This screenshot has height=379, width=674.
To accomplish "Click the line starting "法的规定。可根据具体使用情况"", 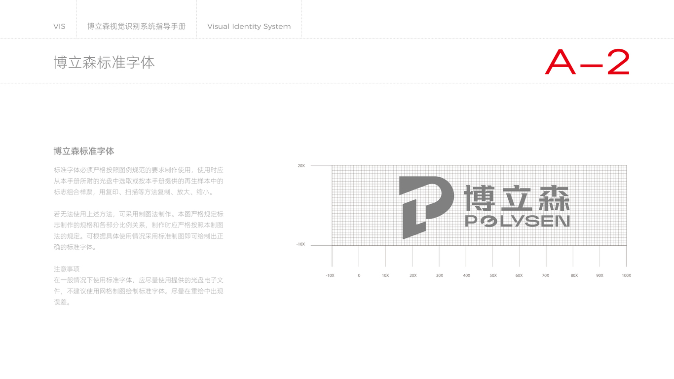I will [x=139, y=236].
